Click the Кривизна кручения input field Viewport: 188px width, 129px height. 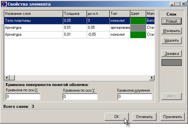(135, 97)
